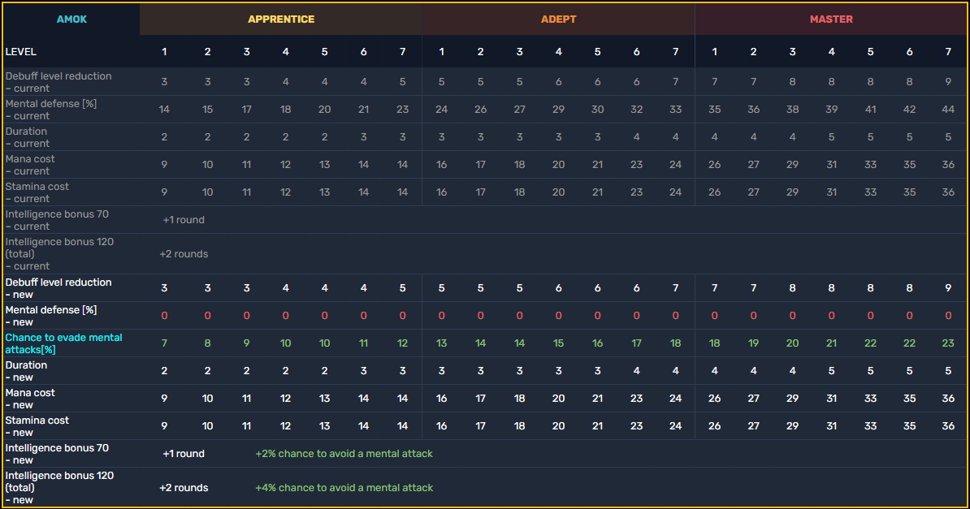The image size is (970, 509).
Task: Click '+2 rounds' in Intelligence bonus 120 new row
Action: (x=184, y=488)
